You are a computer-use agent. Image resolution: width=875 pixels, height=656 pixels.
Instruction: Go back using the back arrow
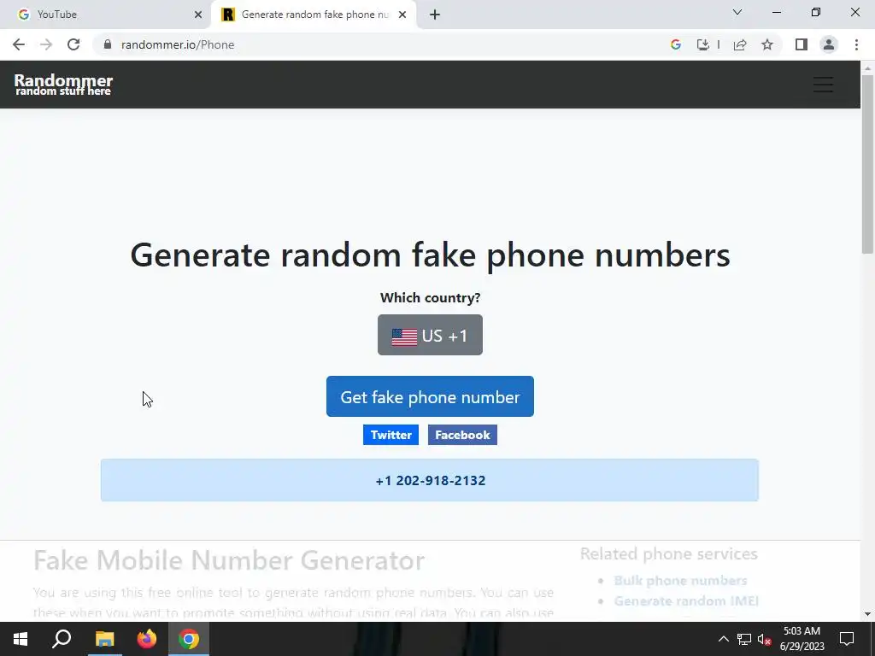click(19, 44)
